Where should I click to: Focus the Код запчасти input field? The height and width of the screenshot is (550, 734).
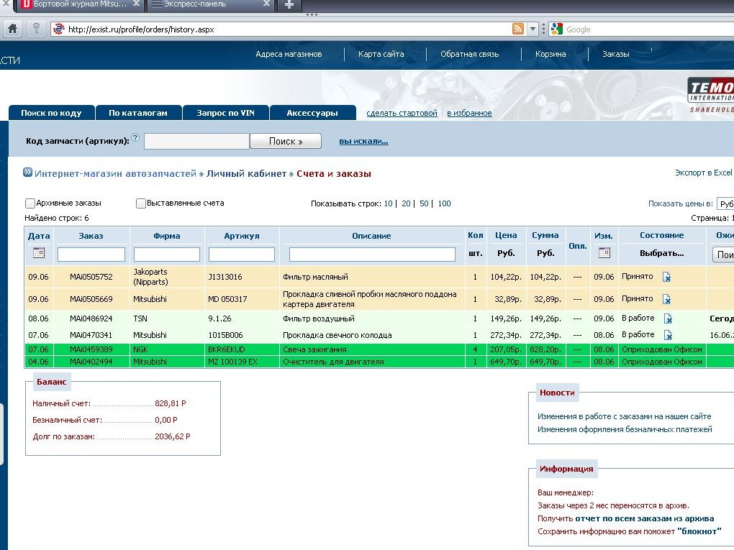coord(196,141)
